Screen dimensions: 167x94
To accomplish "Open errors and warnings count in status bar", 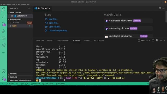I will [x=24, y=84].
